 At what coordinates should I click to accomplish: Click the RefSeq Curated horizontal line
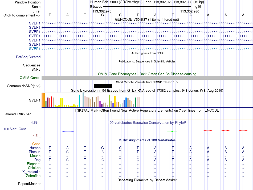click(x=147, y=57)
